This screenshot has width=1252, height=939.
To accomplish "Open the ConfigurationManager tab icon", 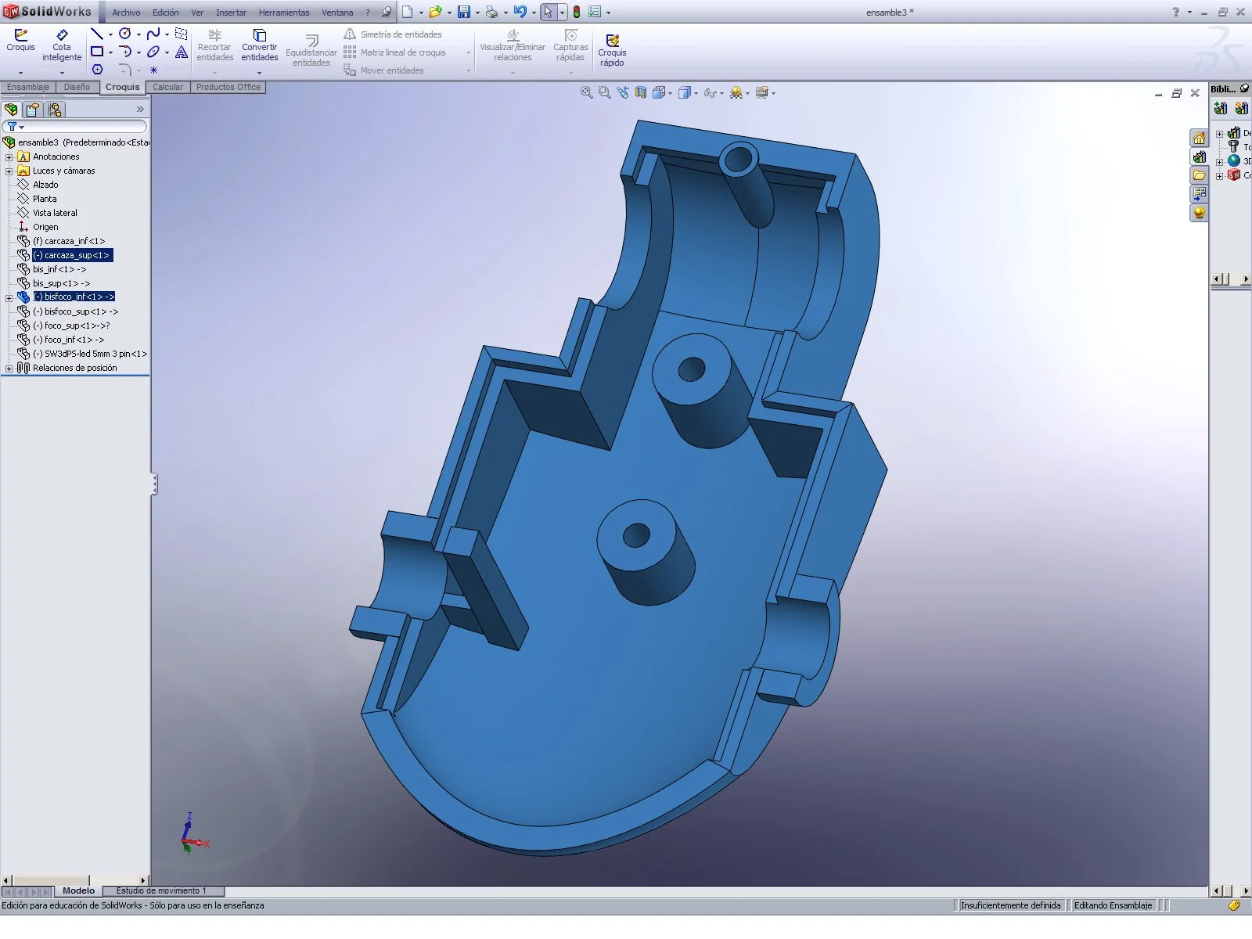I will pos(54,110).
